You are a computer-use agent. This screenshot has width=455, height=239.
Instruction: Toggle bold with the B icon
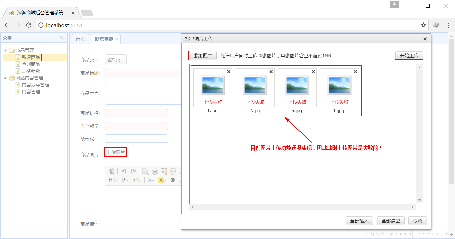click(173, 180)
